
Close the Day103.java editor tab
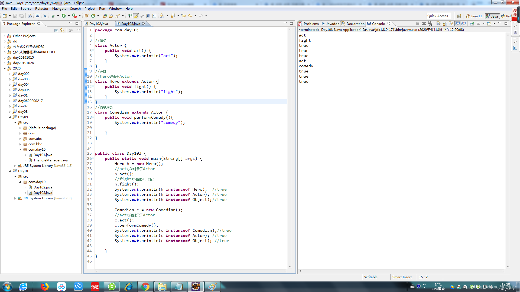point(144,24)
